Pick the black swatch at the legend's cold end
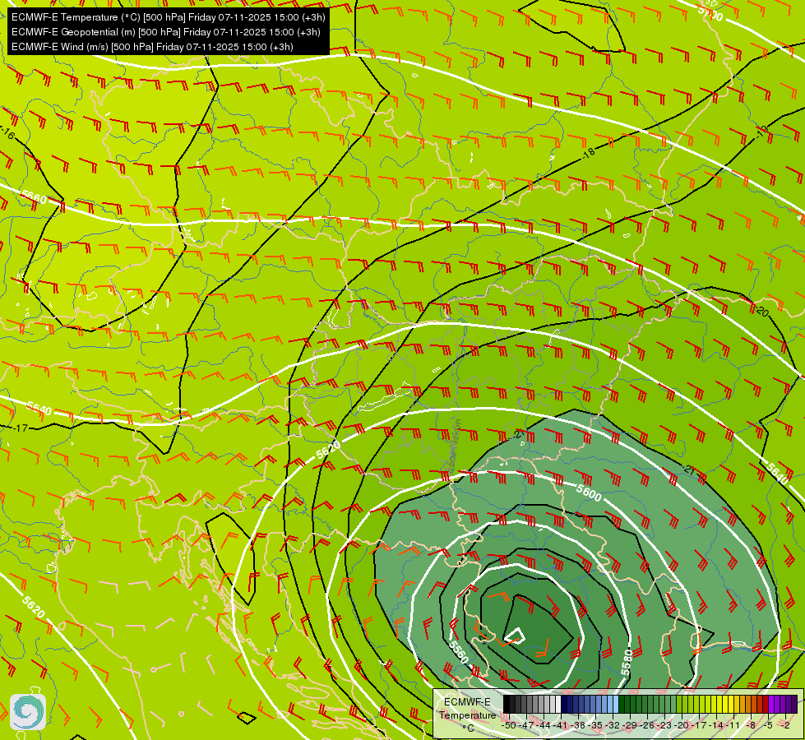805x740 pixels. 507,704
